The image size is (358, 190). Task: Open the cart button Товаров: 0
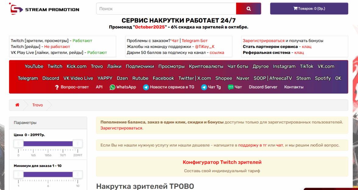coord(309,8)
